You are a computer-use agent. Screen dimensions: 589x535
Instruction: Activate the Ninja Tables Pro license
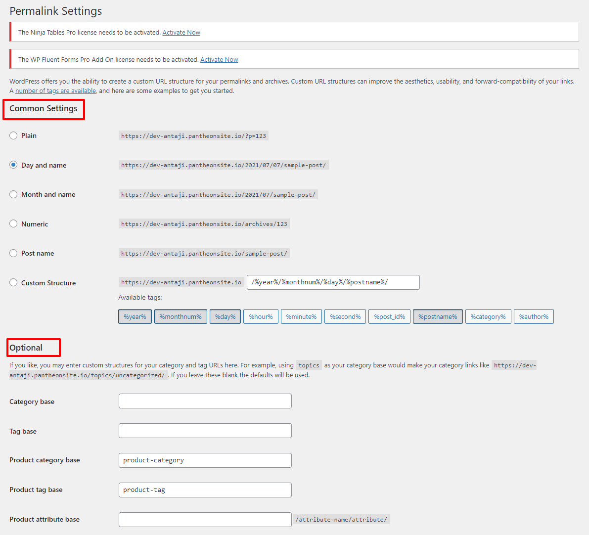[x=181, y=32]
